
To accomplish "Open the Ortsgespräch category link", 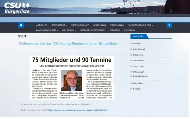I will click(139, 72).
